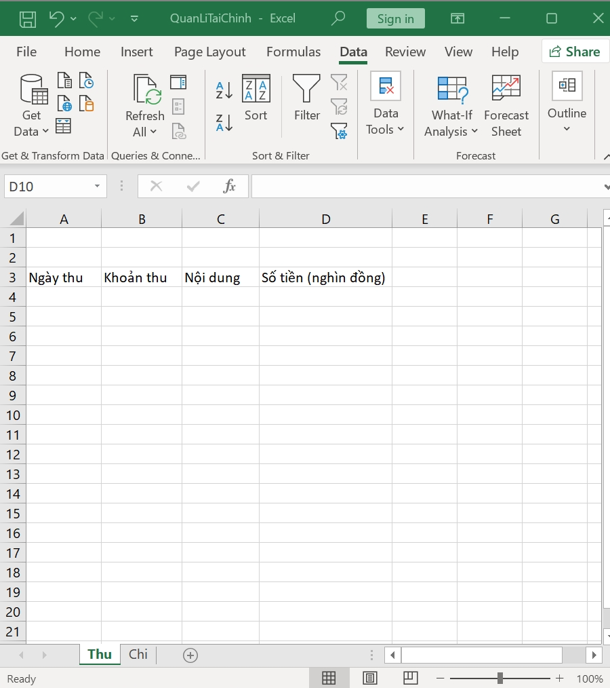Open the Formulas ribbon tab

tap(293, 52)
